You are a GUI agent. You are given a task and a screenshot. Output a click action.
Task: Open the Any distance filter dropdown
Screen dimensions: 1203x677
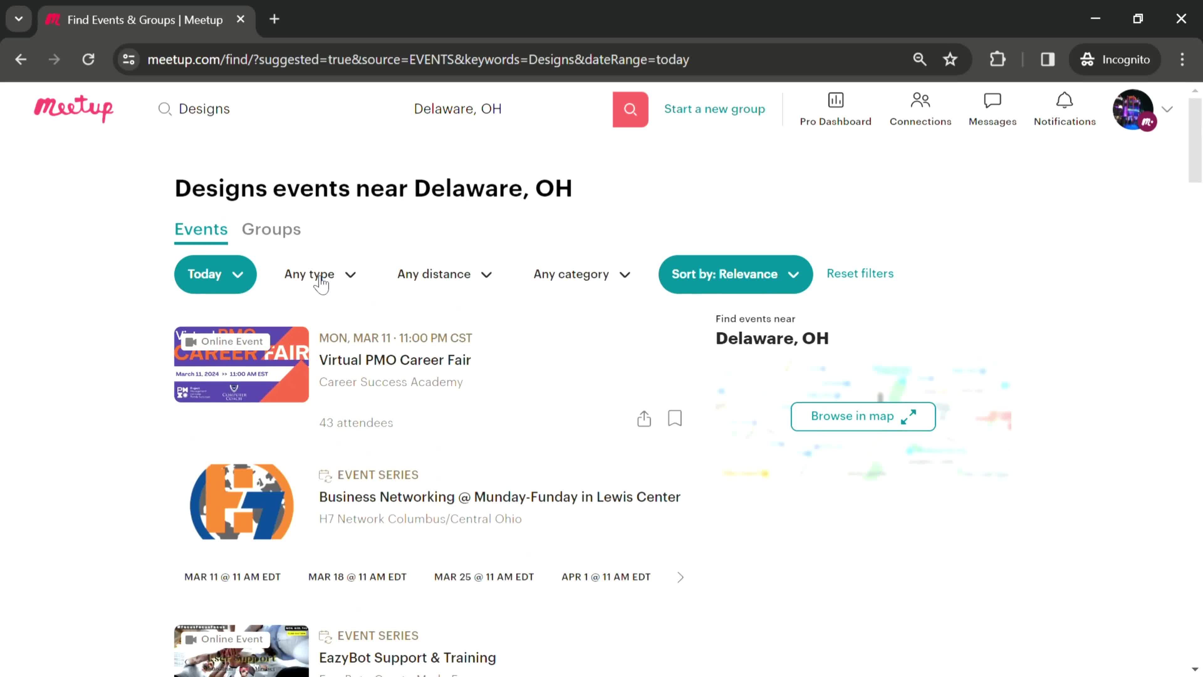tap(445, 274)
